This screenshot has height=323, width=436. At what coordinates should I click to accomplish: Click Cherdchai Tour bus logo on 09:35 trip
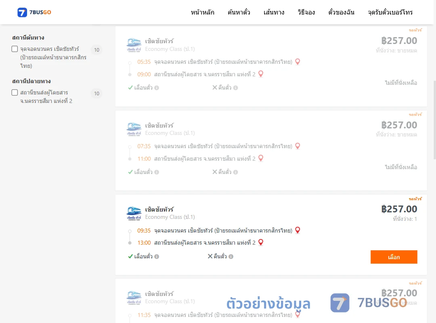pos(134,214)
